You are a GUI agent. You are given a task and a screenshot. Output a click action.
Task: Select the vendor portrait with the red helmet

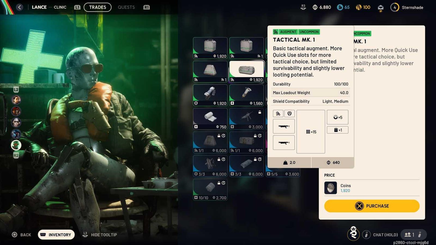(x=16, y=111)
